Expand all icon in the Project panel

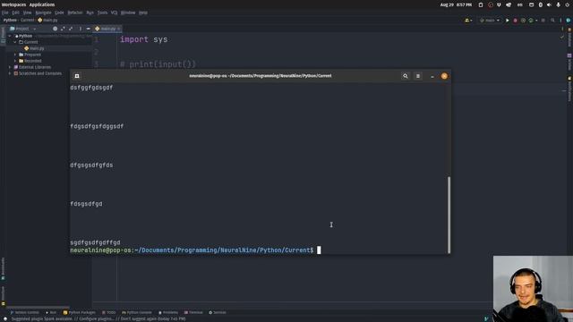coord(63,29)
